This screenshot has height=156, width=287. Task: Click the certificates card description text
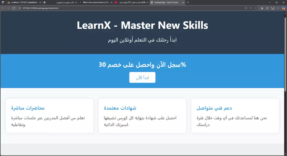[140, 121]
